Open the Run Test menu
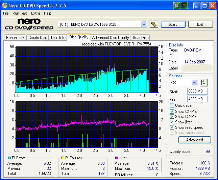 [x=20, y=13]
